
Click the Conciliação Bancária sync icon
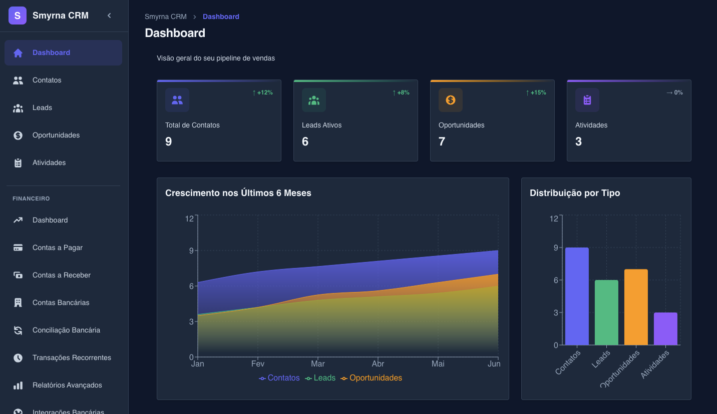[18, 330]
